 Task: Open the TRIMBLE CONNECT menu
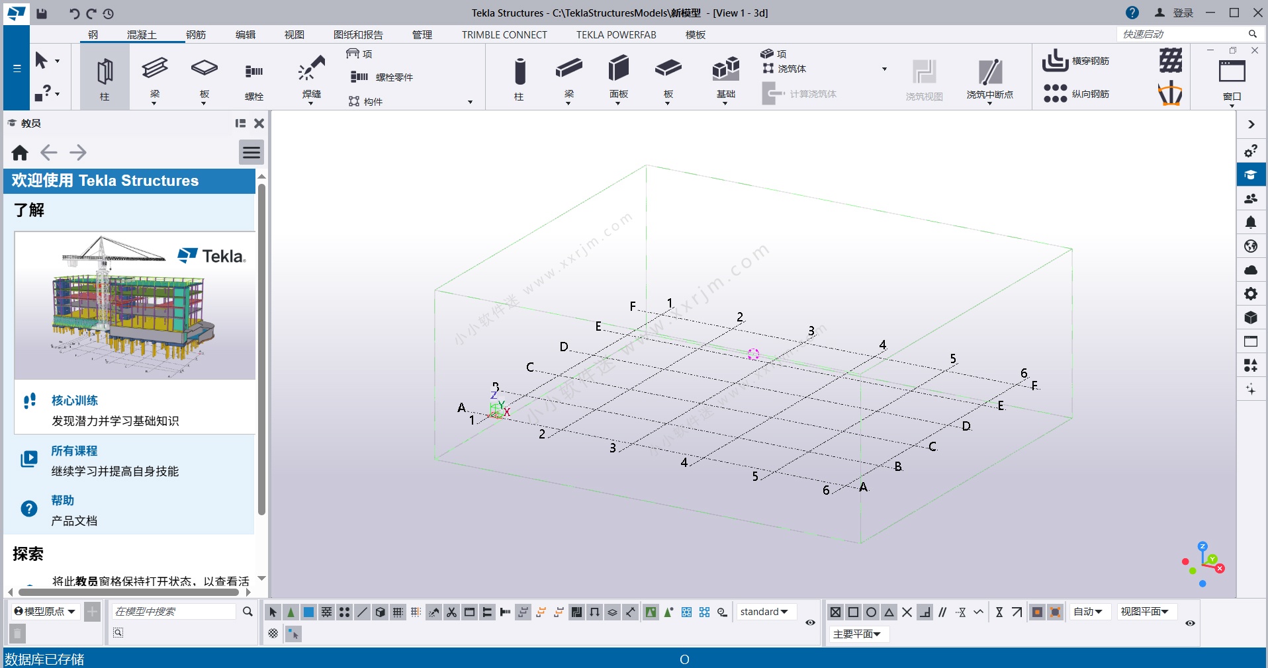504,34
